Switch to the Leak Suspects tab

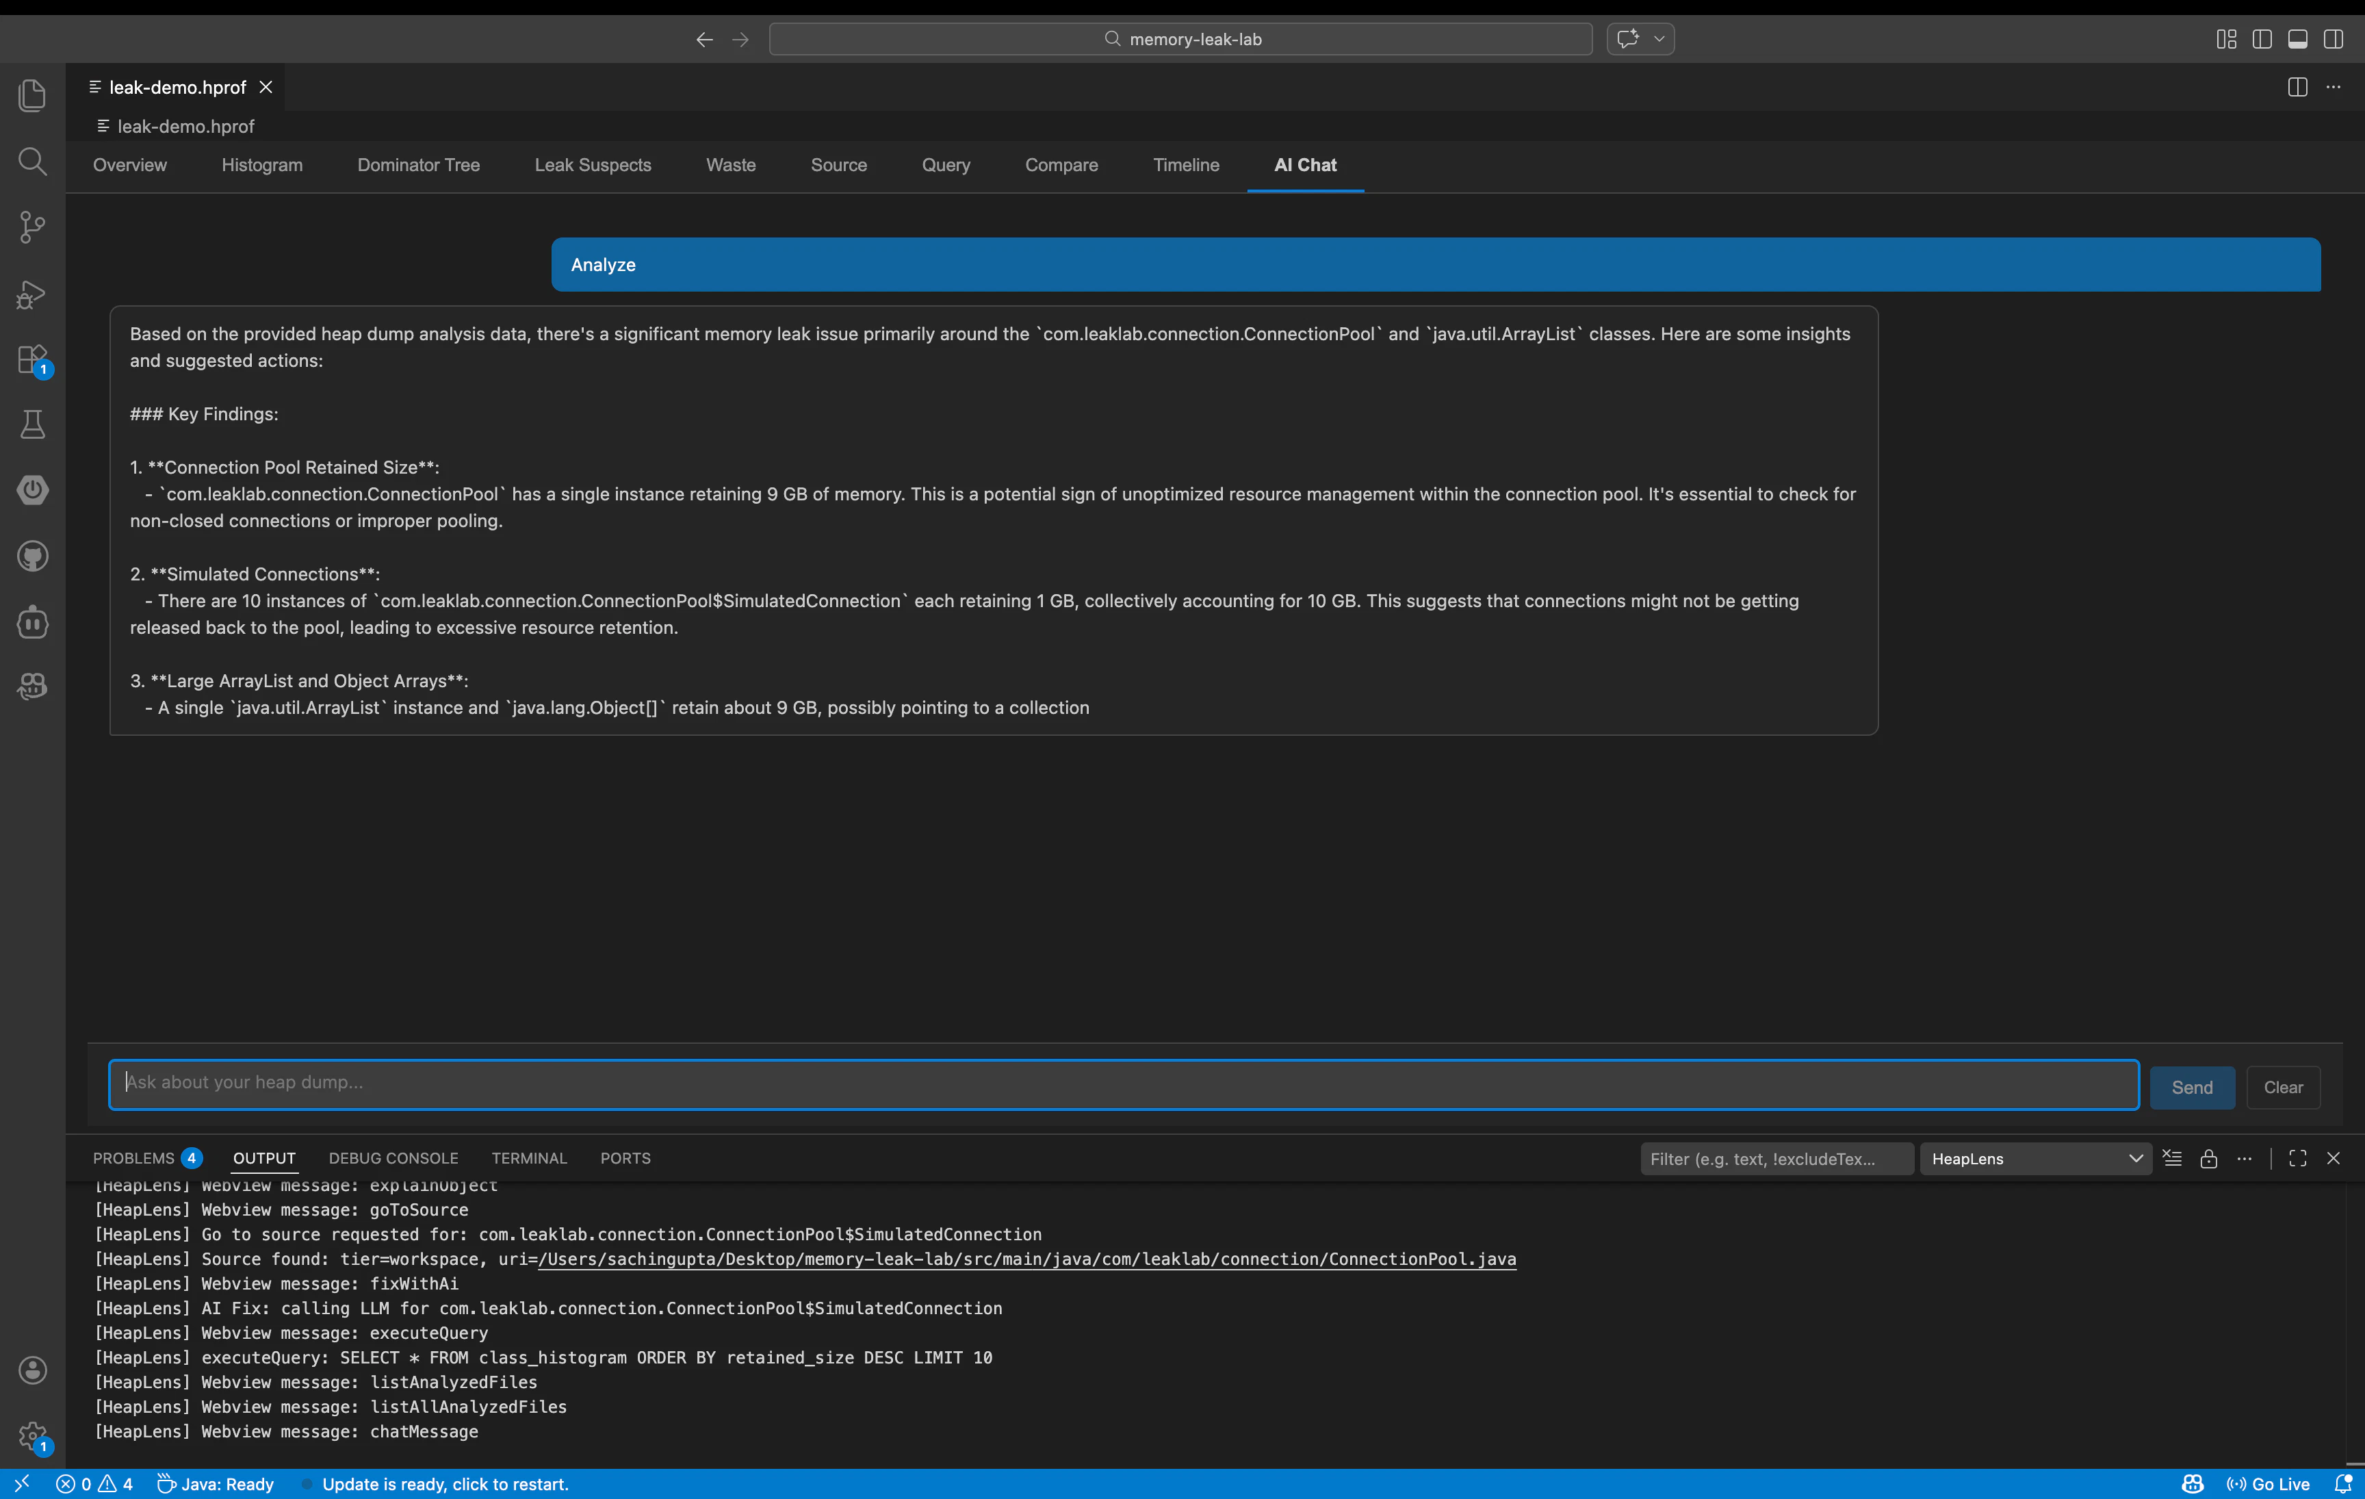pos(592,165)
